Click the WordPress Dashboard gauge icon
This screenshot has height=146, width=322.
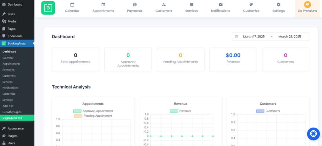coord(4,4)
